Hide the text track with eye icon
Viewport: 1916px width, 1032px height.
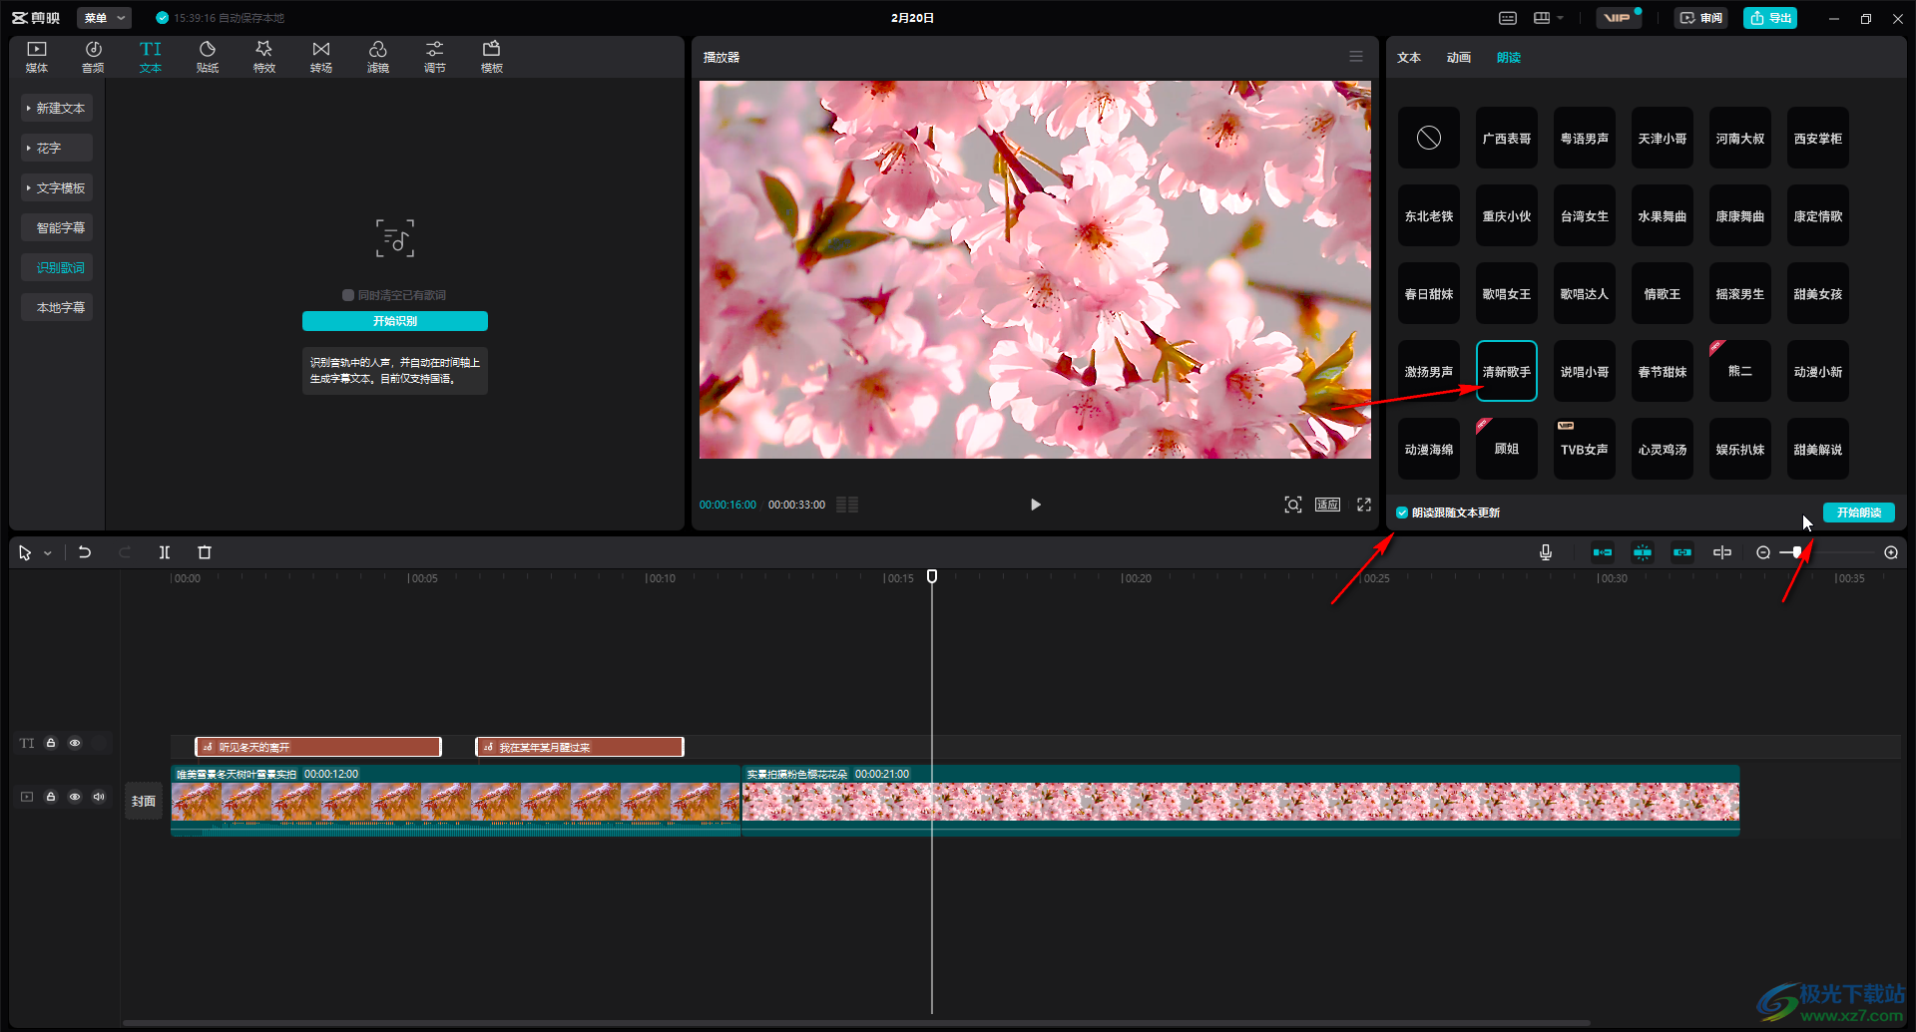click(x=75, y=743)
